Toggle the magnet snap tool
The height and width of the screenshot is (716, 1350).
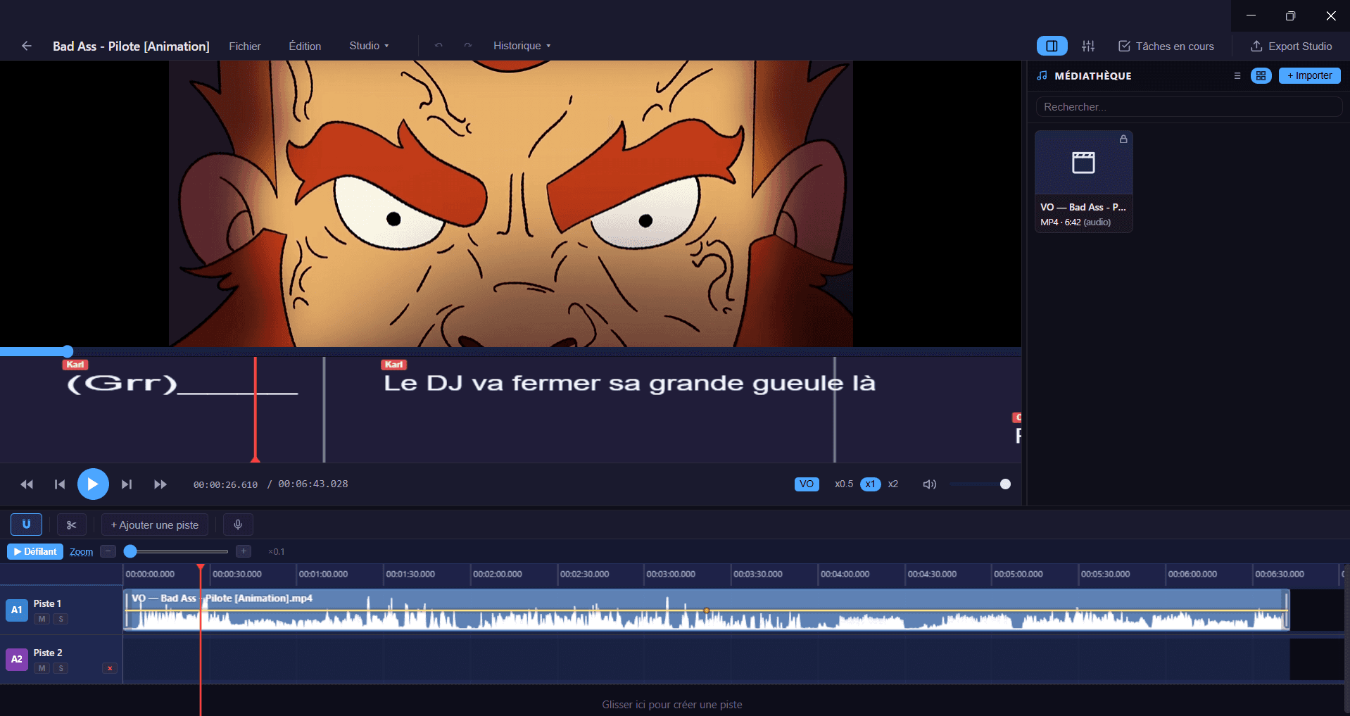pos(27,525)
